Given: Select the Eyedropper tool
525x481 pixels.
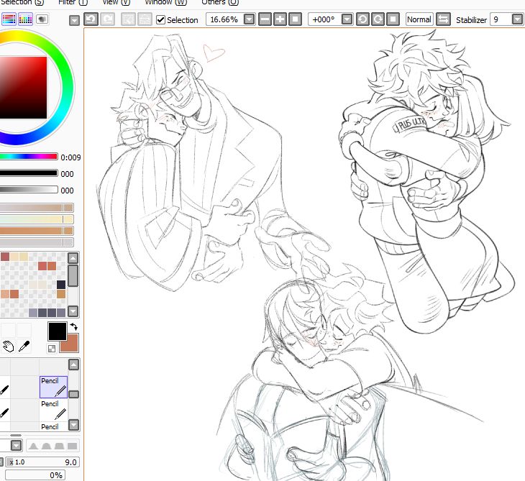Looking at the screenshot, I should (24, 347).
